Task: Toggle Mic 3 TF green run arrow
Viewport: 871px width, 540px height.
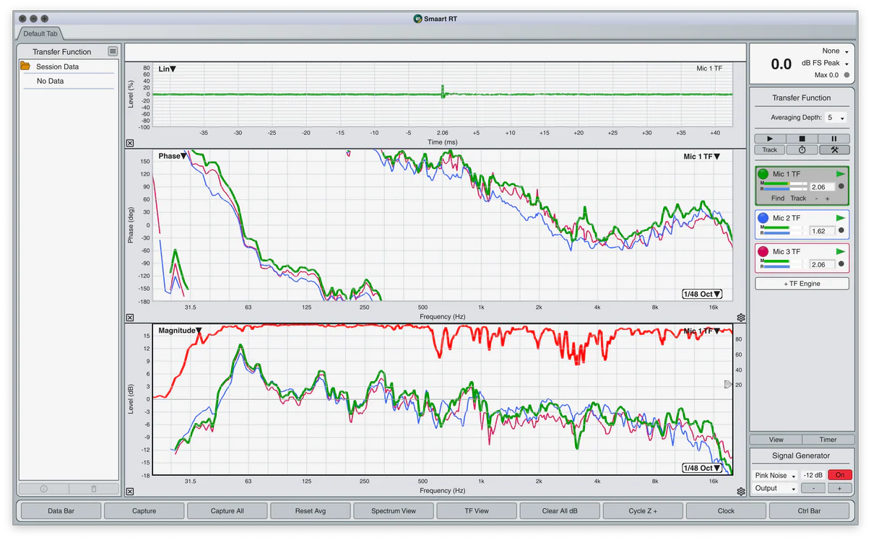Action: pyautogui.click(x=840, y=252)
